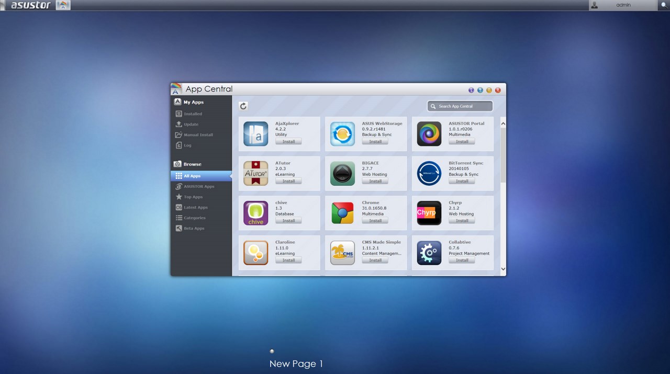The width and height of the screenshot is (670, 374).
Task: Click the app list scroll-up arrow
Action: [x=503, y=124]
